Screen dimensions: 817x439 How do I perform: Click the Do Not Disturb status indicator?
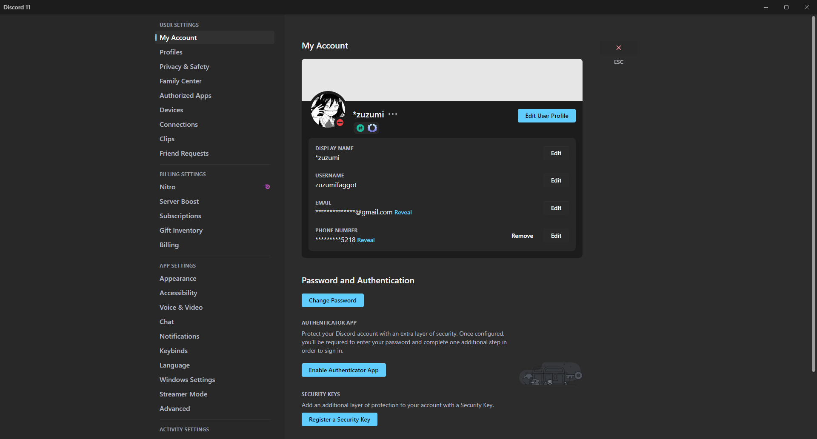(340, 123)
